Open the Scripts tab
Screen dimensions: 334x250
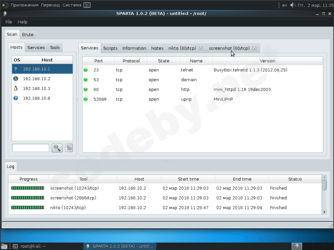pyautogui.click(x=110, y=48)
